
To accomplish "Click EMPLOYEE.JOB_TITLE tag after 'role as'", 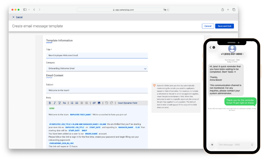I will tap(75, 128).
